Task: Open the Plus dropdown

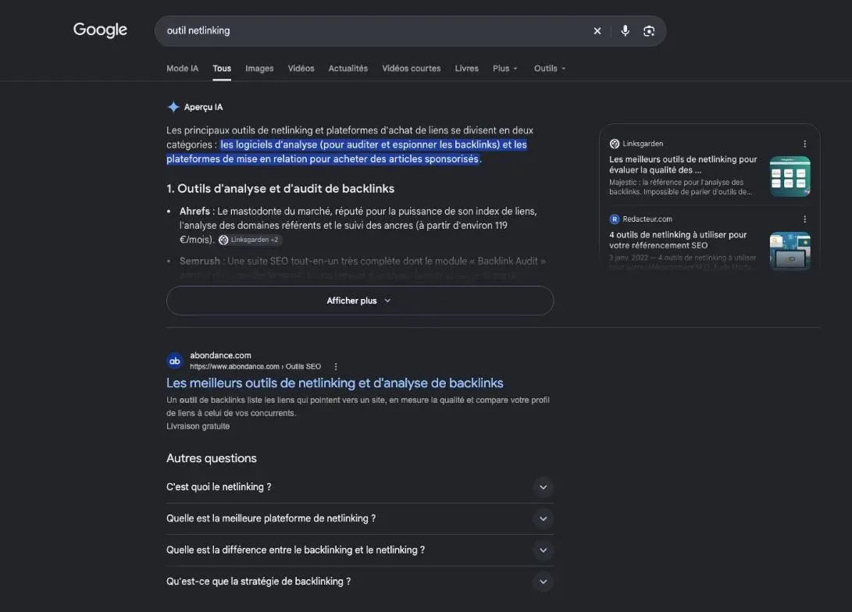Action: 504,69
